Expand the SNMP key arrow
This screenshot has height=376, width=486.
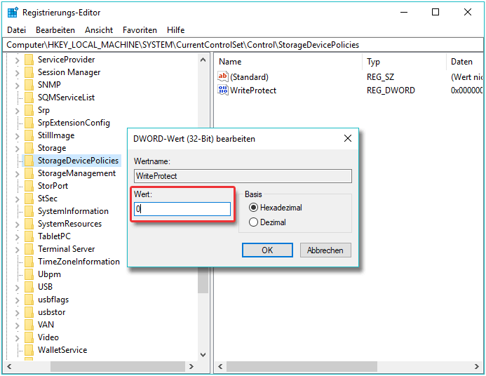tap(17, 85)
